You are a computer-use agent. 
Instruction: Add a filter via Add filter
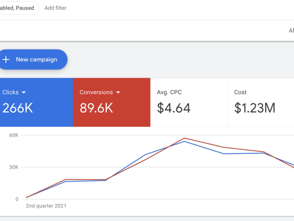(55, 8)
